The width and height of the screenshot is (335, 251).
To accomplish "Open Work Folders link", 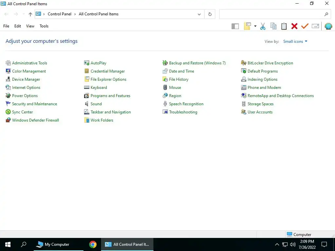I will pos(102,120).
